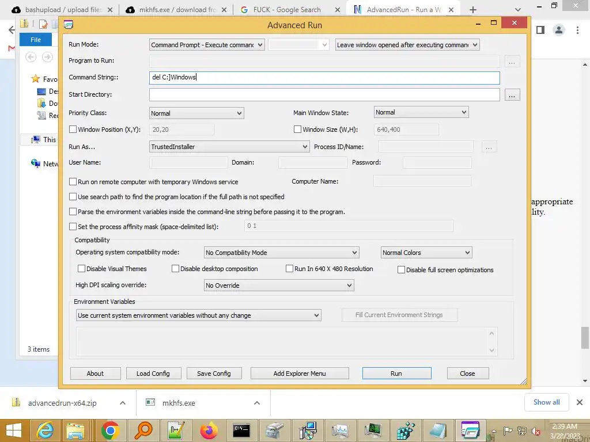590x442 pixels.
Task: Open the Priority Class dropdown
Action: point(196,113)
